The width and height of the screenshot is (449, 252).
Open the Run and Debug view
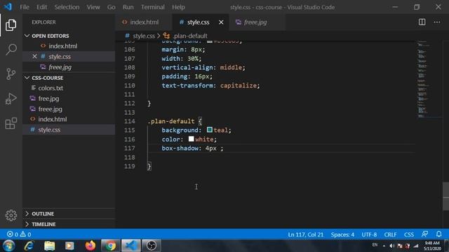click(11, 99)
